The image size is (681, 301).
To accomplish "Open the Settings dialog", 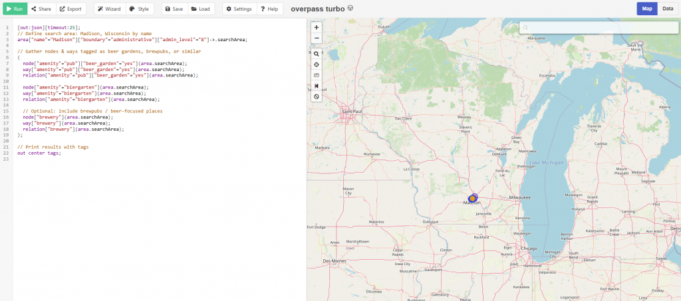I will pyautogui.click(x=238, y=9).
